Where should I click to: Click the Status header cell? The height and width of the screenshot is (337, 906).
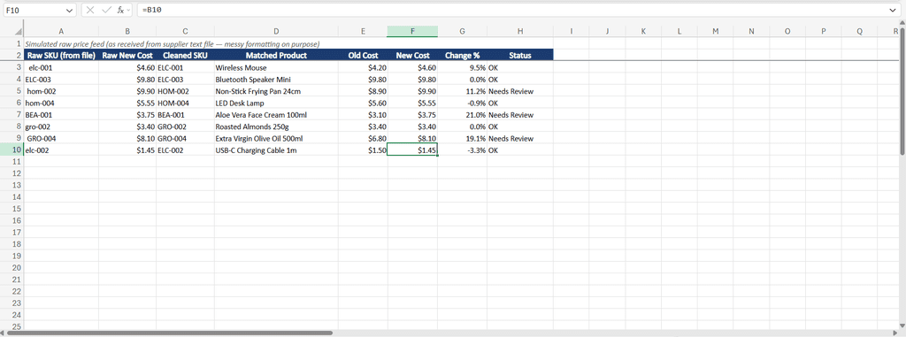point(520,56)
